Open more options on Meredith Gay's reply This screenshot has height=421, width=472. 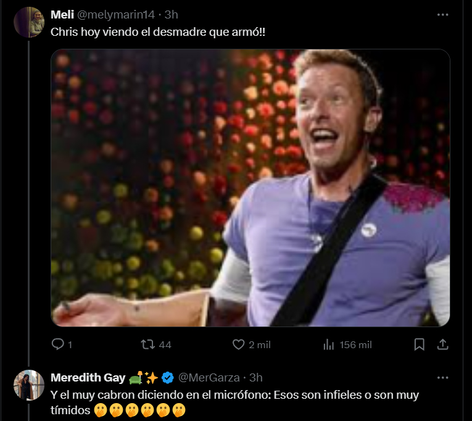(442, 377)
